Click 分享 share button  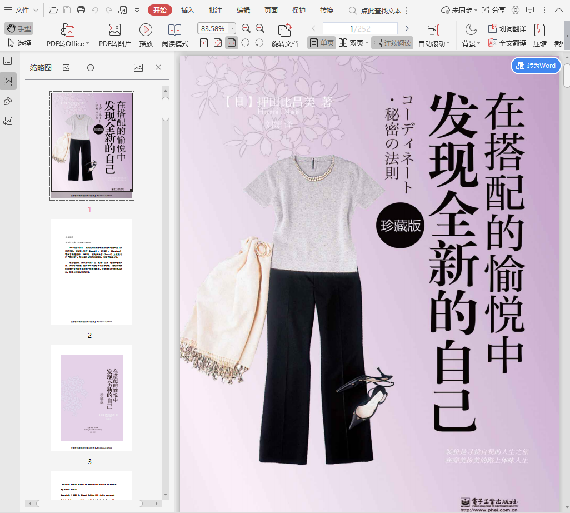[x=493, y=10]
